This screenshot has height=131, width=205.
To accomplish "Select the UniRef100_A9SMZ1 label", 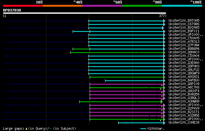I will coord(184,77).
